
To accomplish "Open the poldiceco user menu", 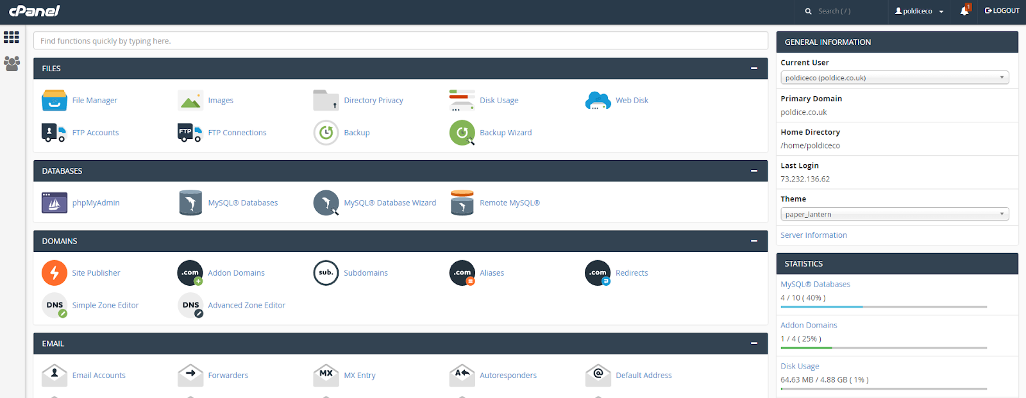I will tap(919, 11).
